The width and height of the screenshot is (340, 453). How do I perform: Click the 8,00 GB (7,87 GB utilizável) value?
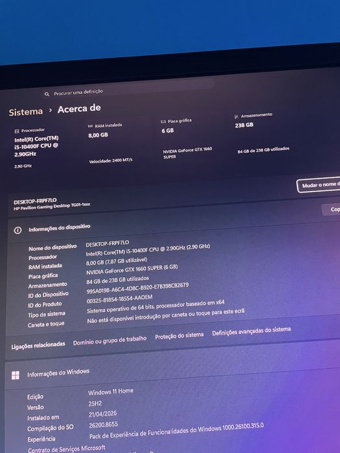click(117, 261)
